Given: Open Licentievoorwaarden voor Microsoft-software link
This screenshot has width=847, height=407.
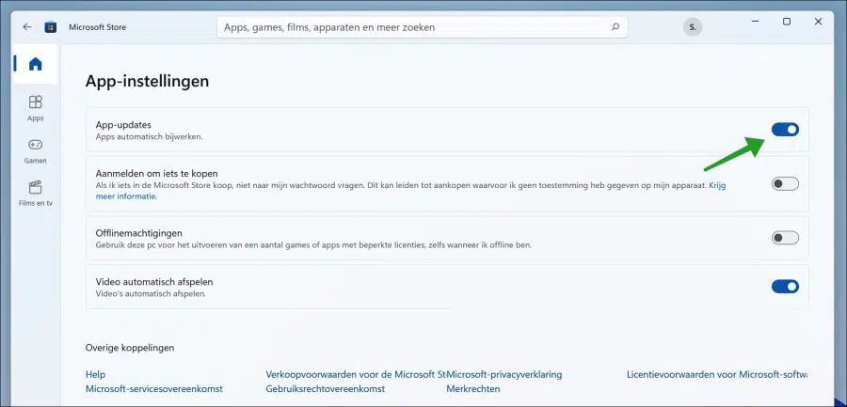Looking at the screenshot, I should 717,374.
